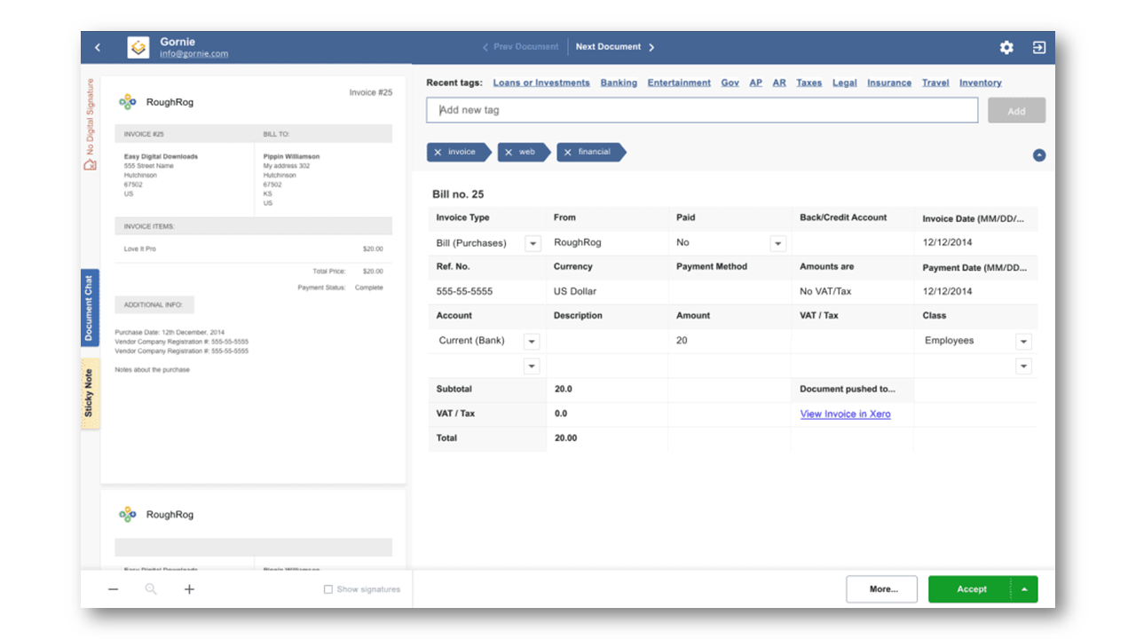1136x639 pixels.
Task: Go back using the header arrow
Action: (98, 47)
